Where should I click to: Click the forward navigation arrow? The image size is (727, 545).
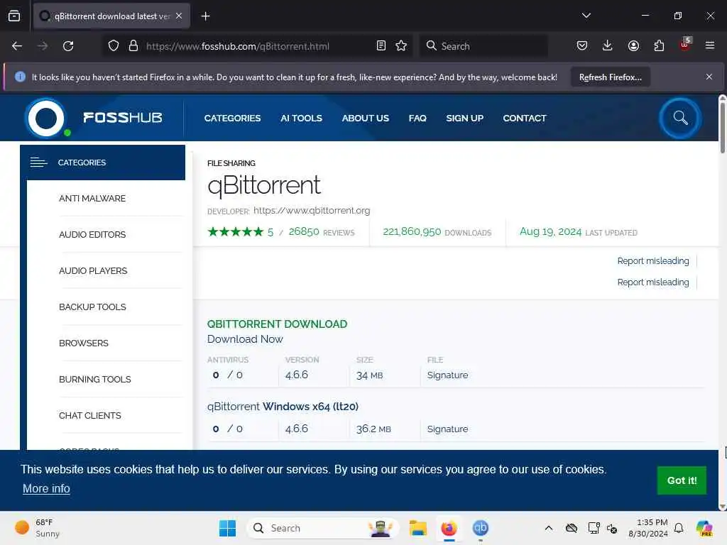tap(43, 46)
